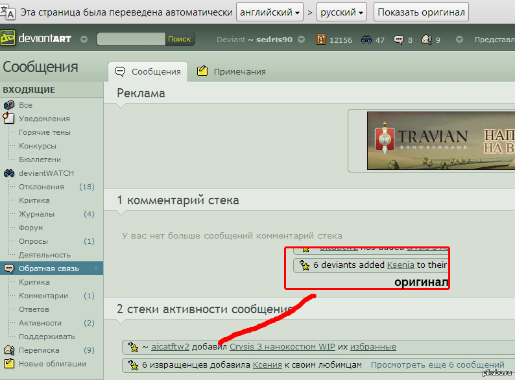Open Деятельность in the sidebar
Screen dimensions: 515x380
tap(44, 255)
